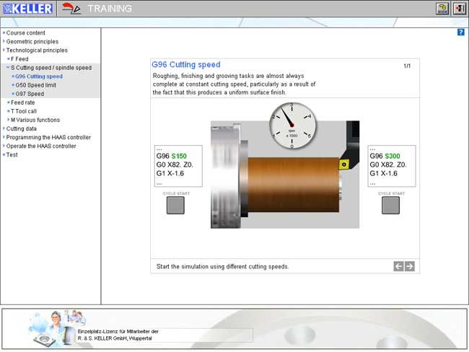The height and width of the screenshot is (352, 469).
Task: Click the G96 Cutting speed heading
Action: click(x=186, y=64)
